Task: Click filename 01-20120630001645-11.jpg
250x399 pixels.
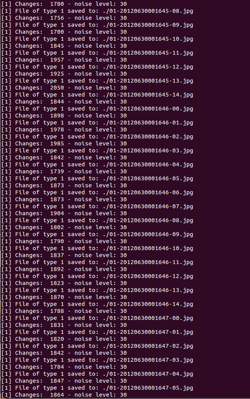Action: [151, 53]
